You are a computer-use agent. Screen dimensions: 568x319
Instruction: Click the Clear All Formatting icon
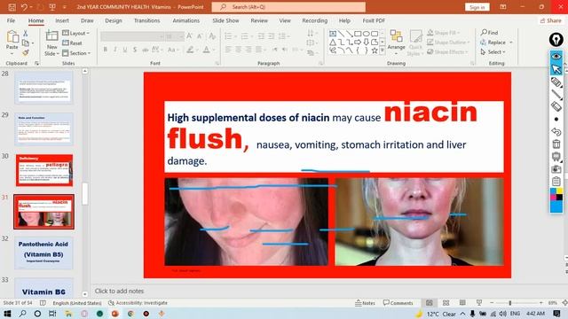pyautogui.click(x=212, y=35)
